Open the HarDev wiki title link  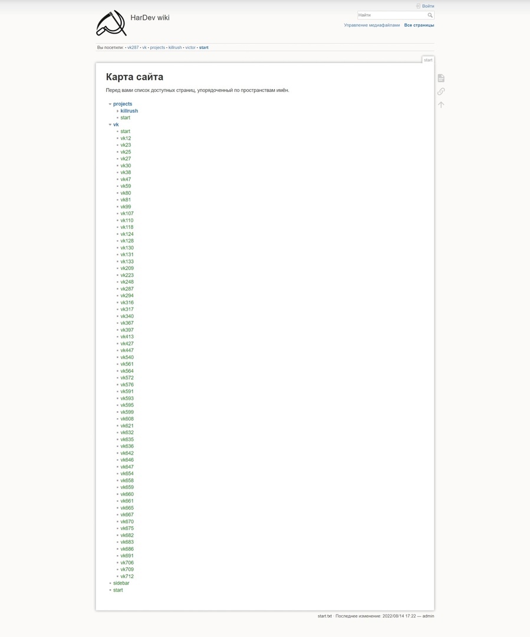tap(150, 18)
